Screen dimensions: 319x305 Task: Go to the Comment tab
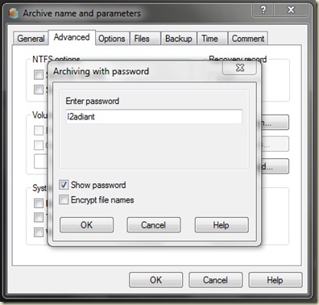248,39
